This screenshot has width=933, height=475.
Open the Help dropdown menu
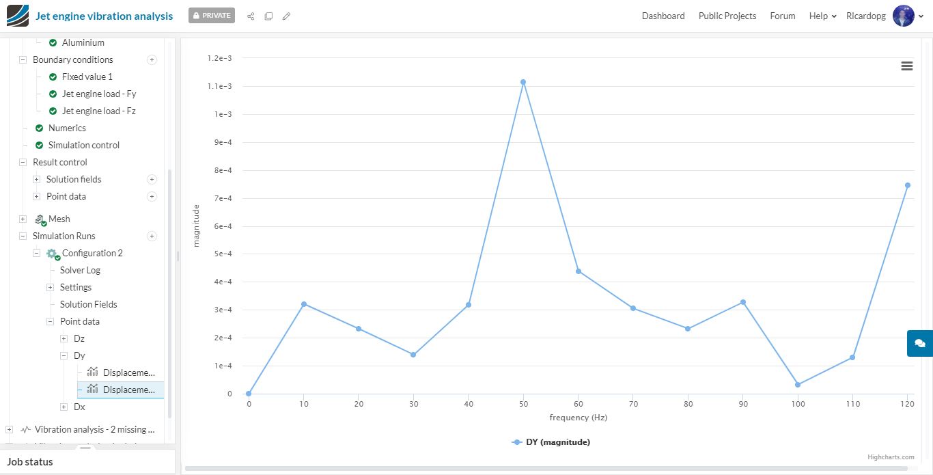[x=822, y=16]
